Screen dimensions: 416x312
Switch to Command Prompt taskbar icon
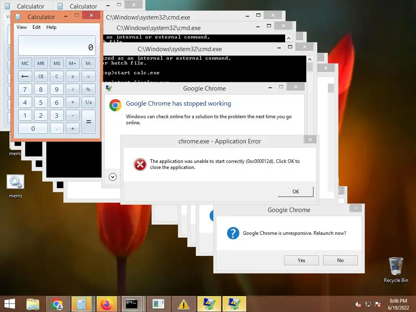coord(132,304)
